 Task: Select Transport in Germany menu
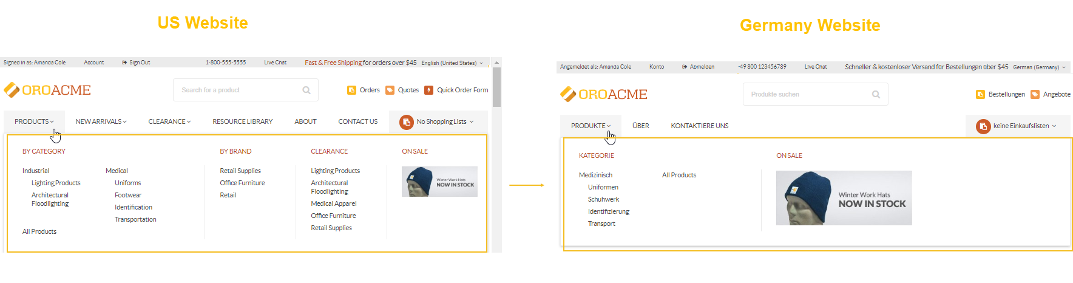[x=601, y=223]
